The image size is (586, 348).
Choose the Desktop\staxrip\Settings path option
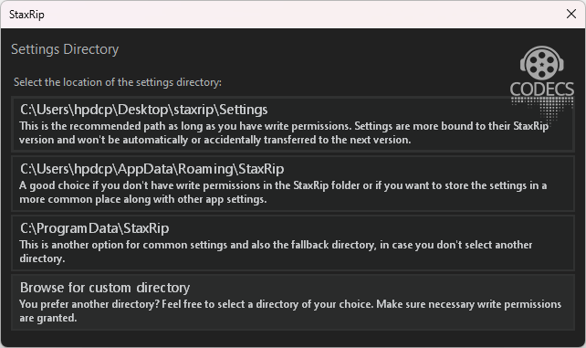coord(293,124)
